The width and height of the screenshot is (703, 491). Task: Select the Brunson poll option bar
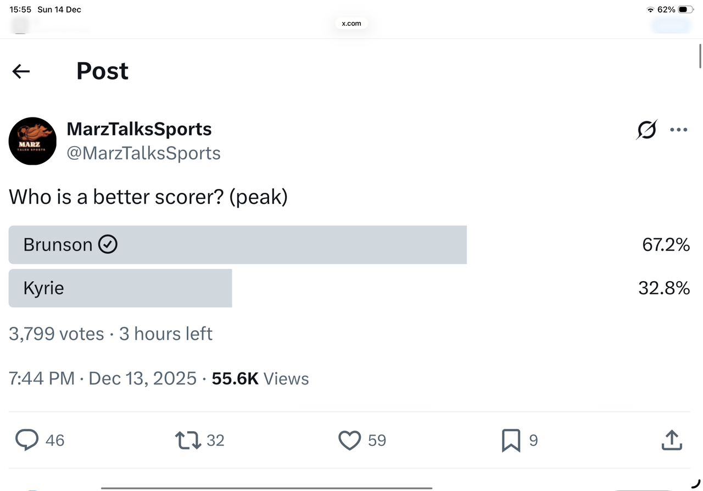237,244
